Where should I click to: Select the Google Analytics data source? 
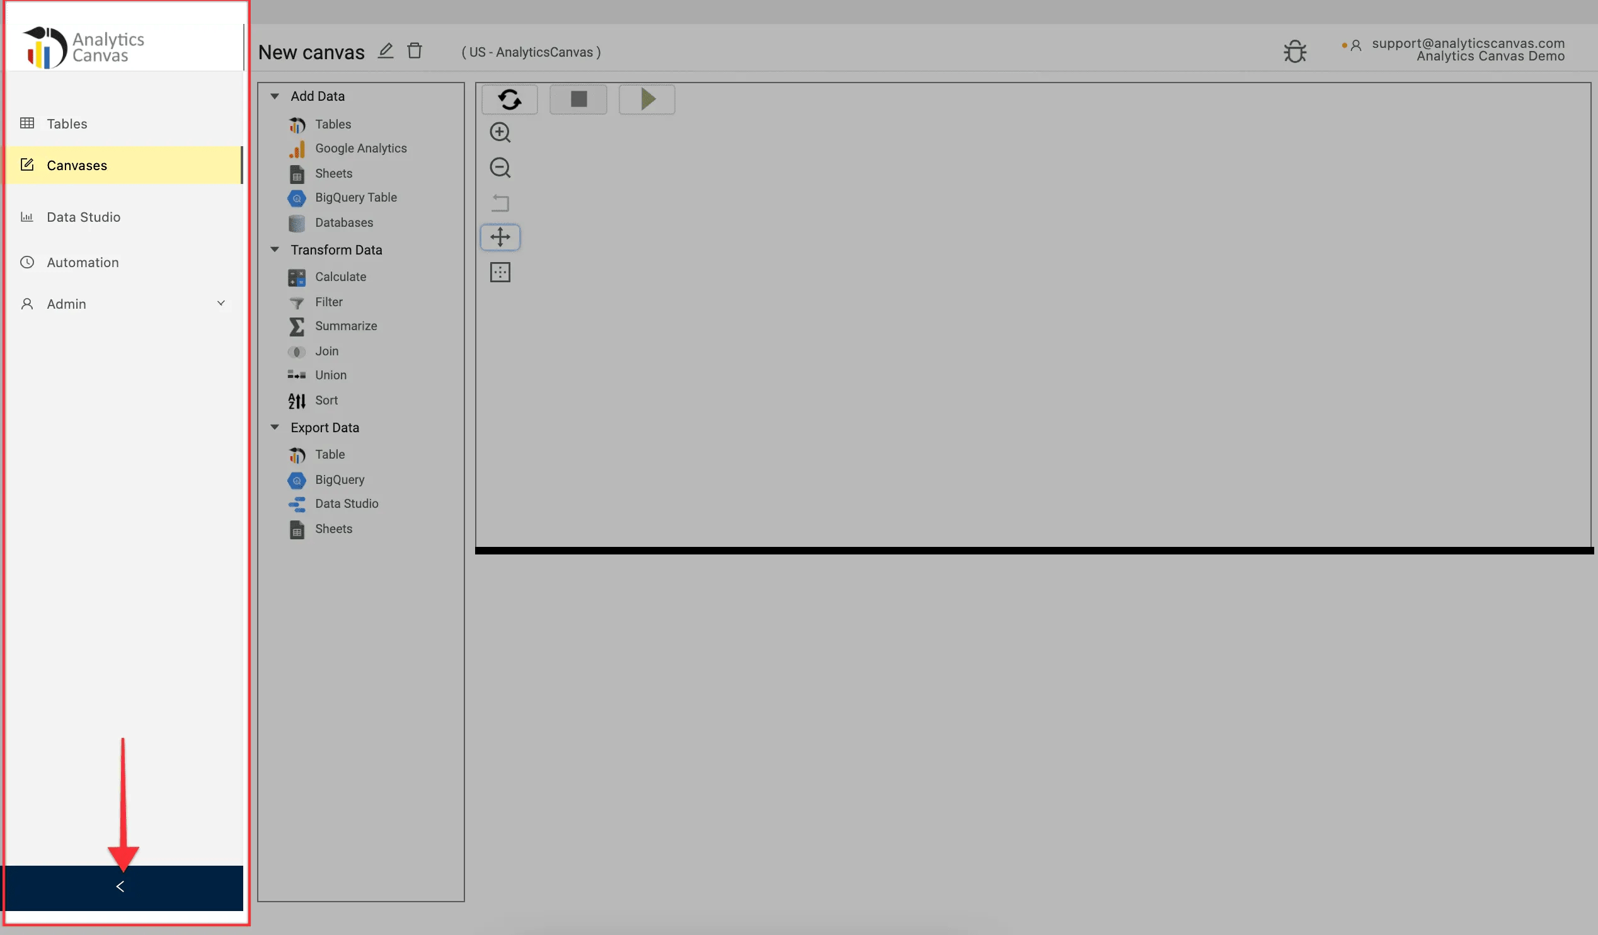coord(360,147)
